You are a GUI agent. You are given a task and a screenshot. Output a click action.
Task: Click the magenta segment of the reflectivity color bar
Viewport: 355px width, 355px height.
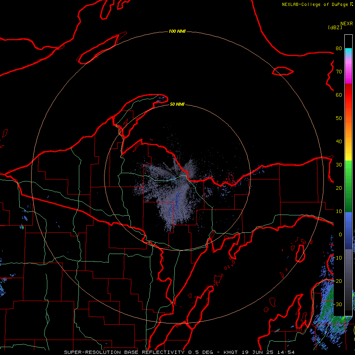[x=348, y=72]
